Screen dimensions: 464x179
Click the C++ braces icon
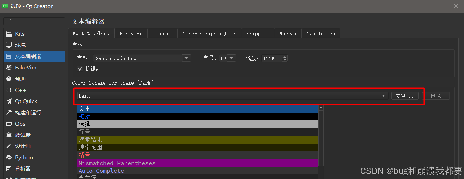pos(9,90)
